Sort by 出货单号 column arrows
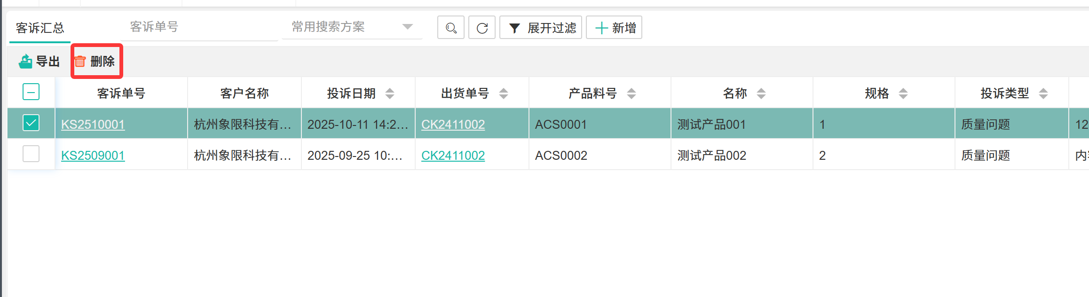 (504, 93)
